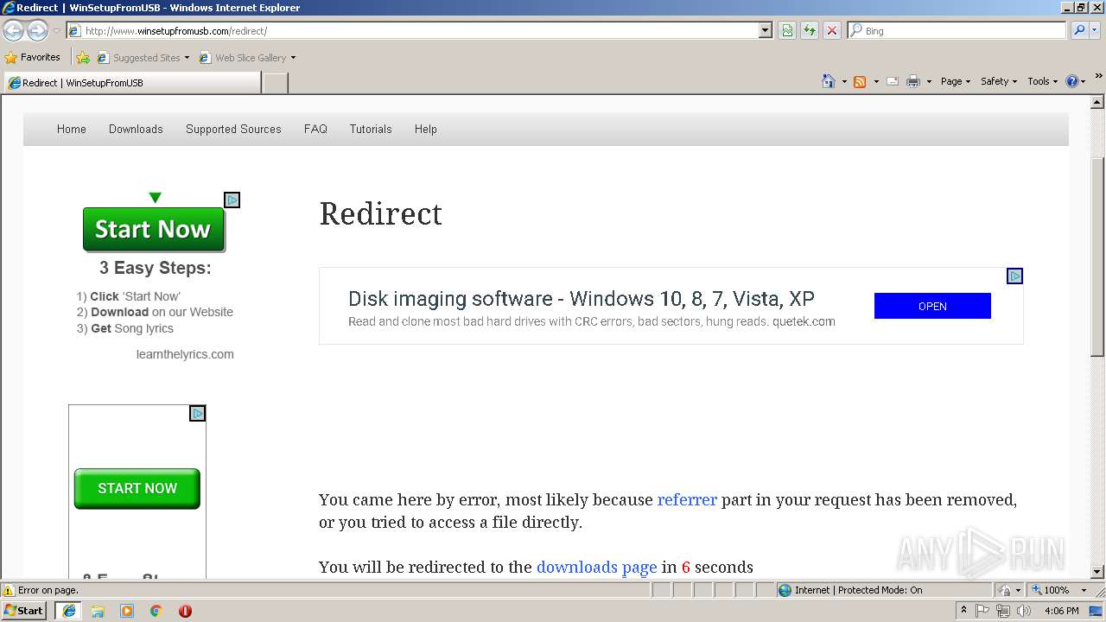Open Suggested Sites favorites link
Viewport: 1106px width, 622px height.
tap(143, 58)
